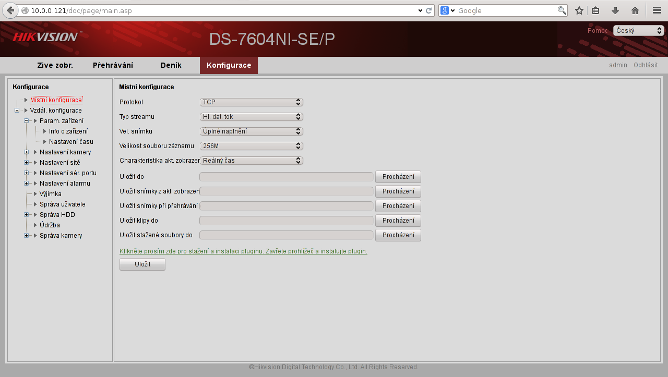This screenshot has height=377, width=668.
Task: Browse folder for Uložit klipy do
Action: point(398,221)
